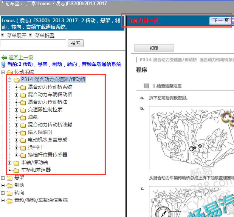Expand the 混合动力传动桥油 node

(x=16, y=103)
